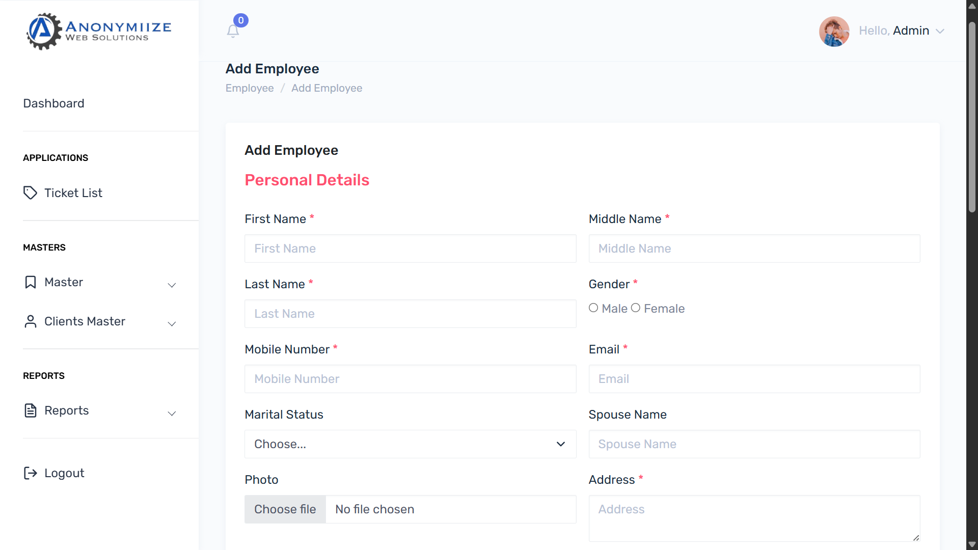Click the No file chosen text
Screen dimensions: 978x550
(x=374, y=509)
